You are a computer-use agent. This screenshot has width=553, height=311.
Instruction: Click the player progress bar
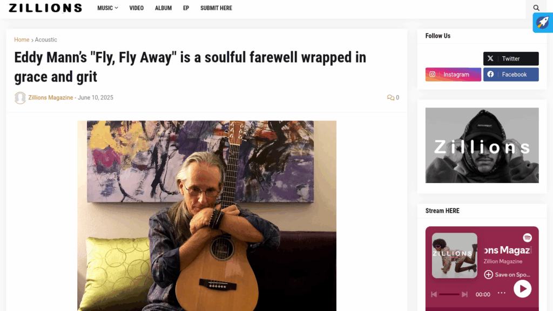coord(449,294)
